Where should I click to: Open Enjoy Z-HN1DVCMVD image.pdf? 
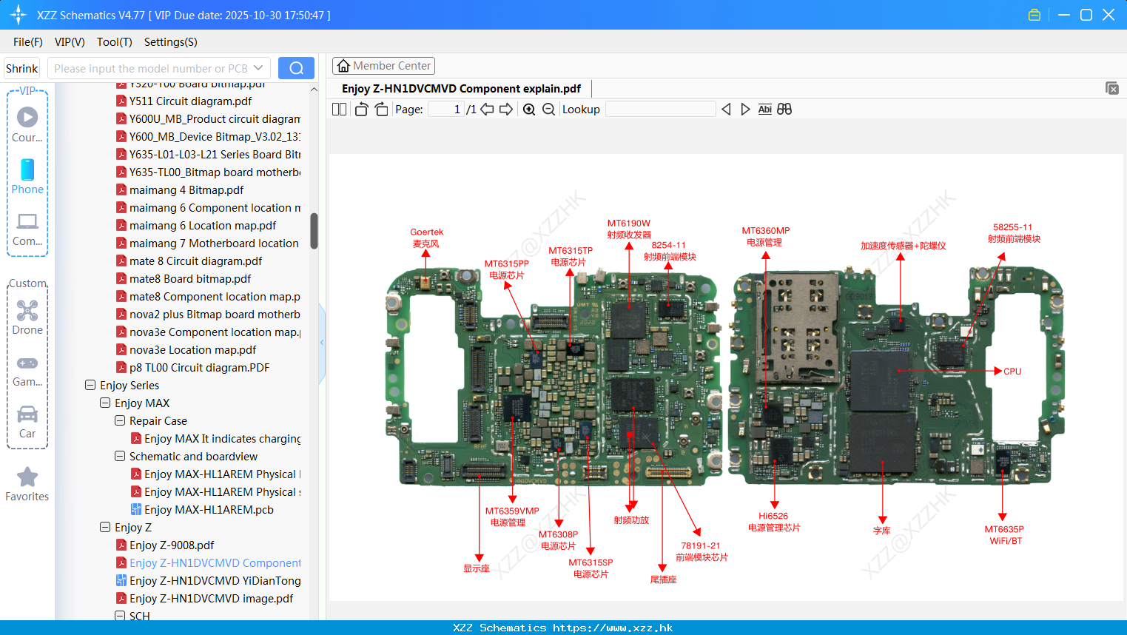[211, 598]
